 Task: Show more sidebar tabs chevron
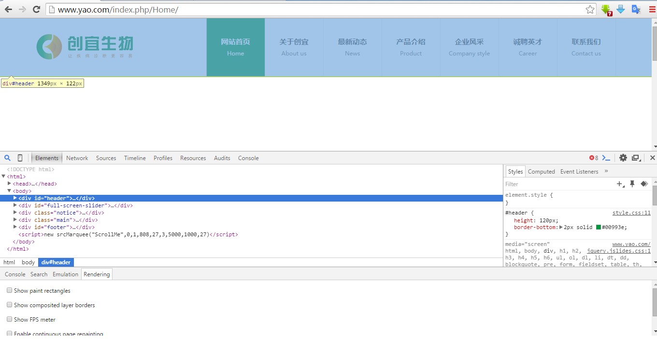tap(606, 171)
